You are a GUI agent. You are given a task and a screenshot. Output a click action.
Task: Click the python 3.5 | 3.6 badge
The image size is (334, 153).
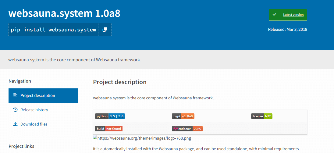click(110, 116)
